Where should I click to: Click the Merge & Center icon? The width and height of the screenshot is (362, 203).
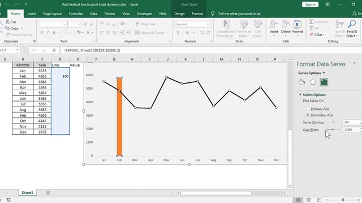pyautogui.click(x=137, y=33)
